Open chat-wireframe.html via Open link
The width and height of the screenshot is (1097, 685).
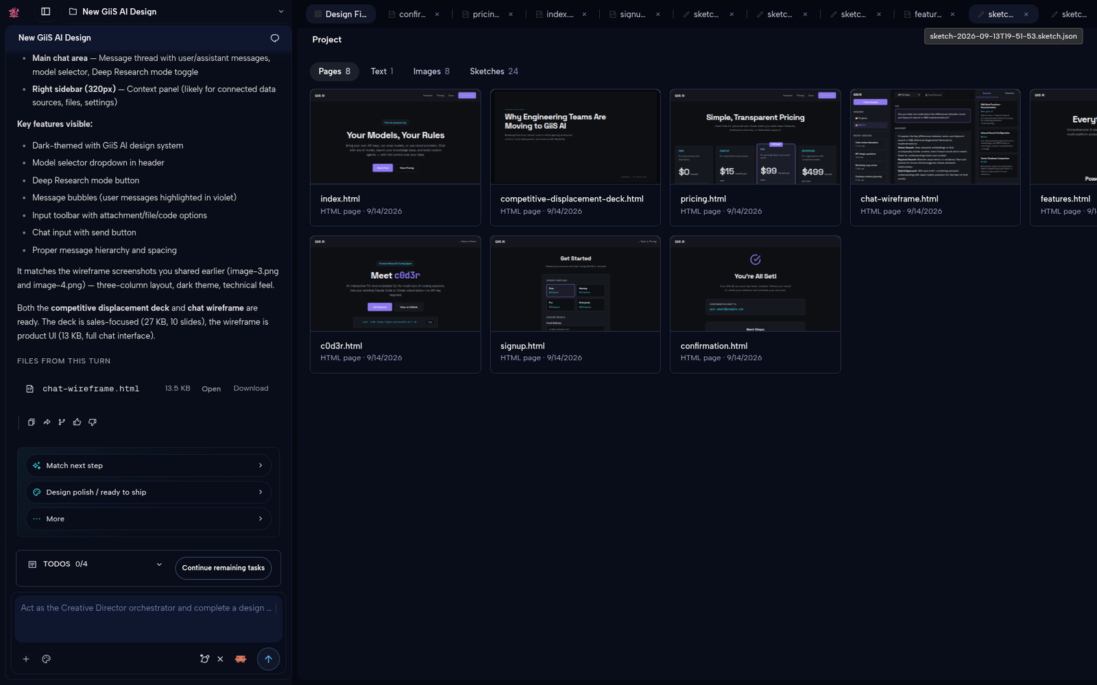211,389
